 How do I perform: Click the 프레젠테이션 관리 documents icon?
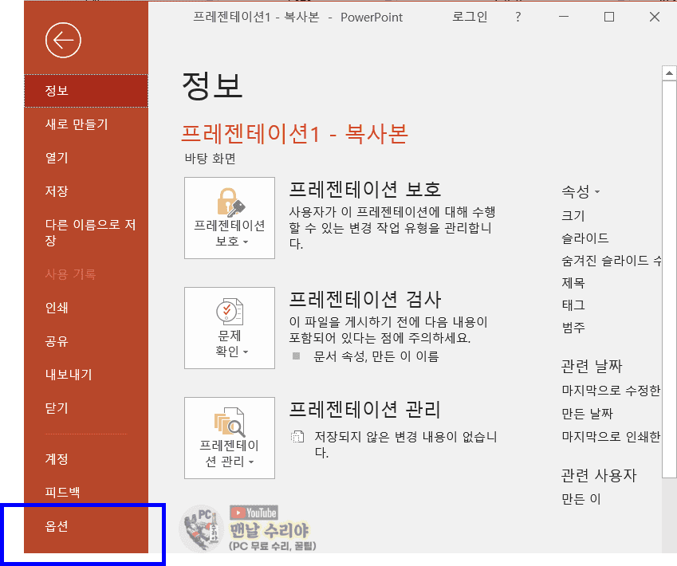230,423
